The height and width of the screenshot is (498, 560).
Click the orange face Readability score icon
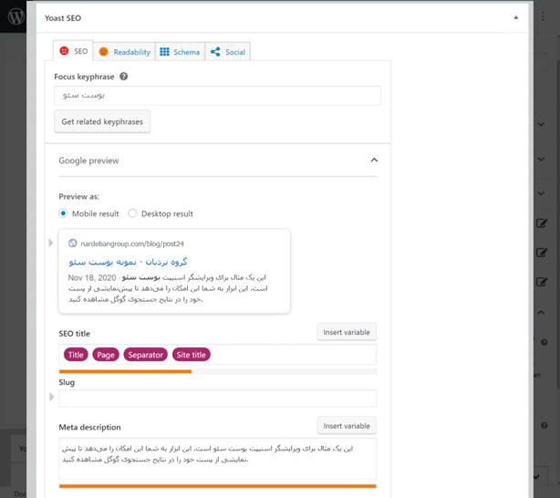pos(103,52)
